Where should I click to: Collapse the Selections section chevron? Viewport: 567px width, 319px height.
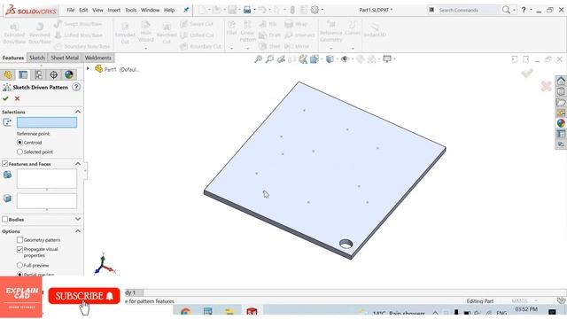click(x=78, y=112)
